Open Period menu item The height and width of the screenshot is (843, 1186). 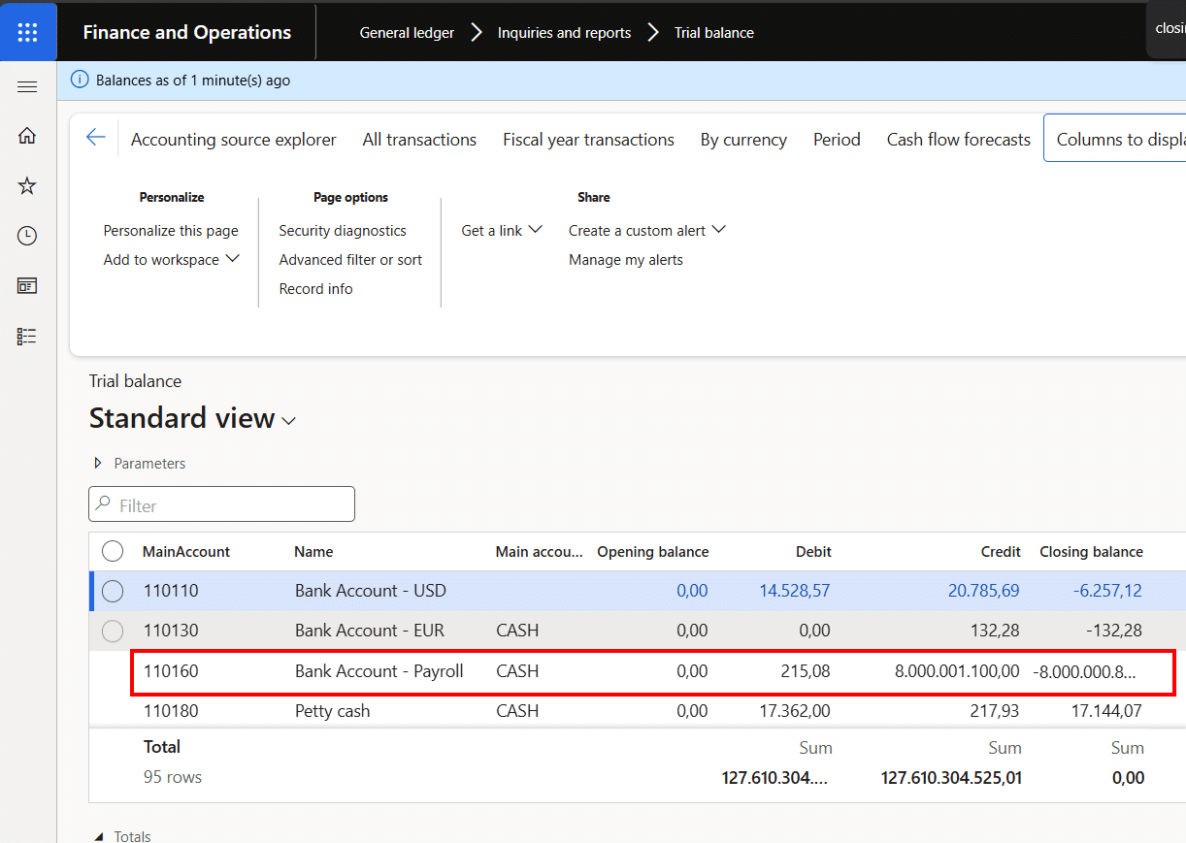coord(837,140)
